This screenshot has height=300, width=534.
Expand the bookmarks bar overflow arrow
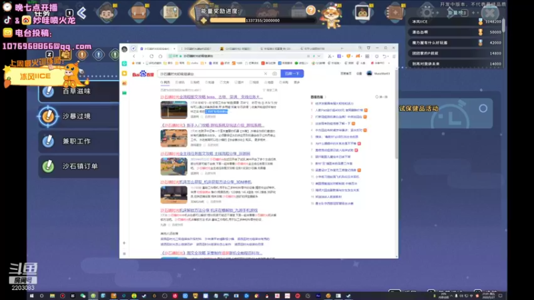(389, 63)
